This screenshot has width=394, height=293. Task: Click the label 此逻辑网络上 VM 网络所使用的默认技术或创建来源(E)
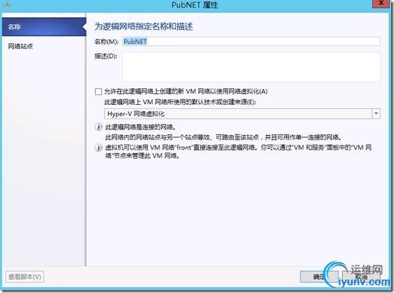(180, 102)
